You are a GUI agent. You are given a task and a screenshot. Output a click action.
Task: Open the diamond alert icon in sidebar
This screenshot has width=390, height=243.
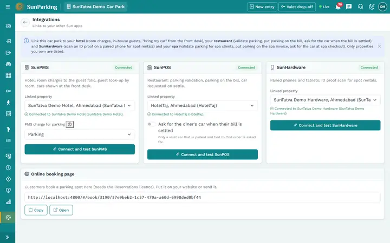[x=8, y=179]
